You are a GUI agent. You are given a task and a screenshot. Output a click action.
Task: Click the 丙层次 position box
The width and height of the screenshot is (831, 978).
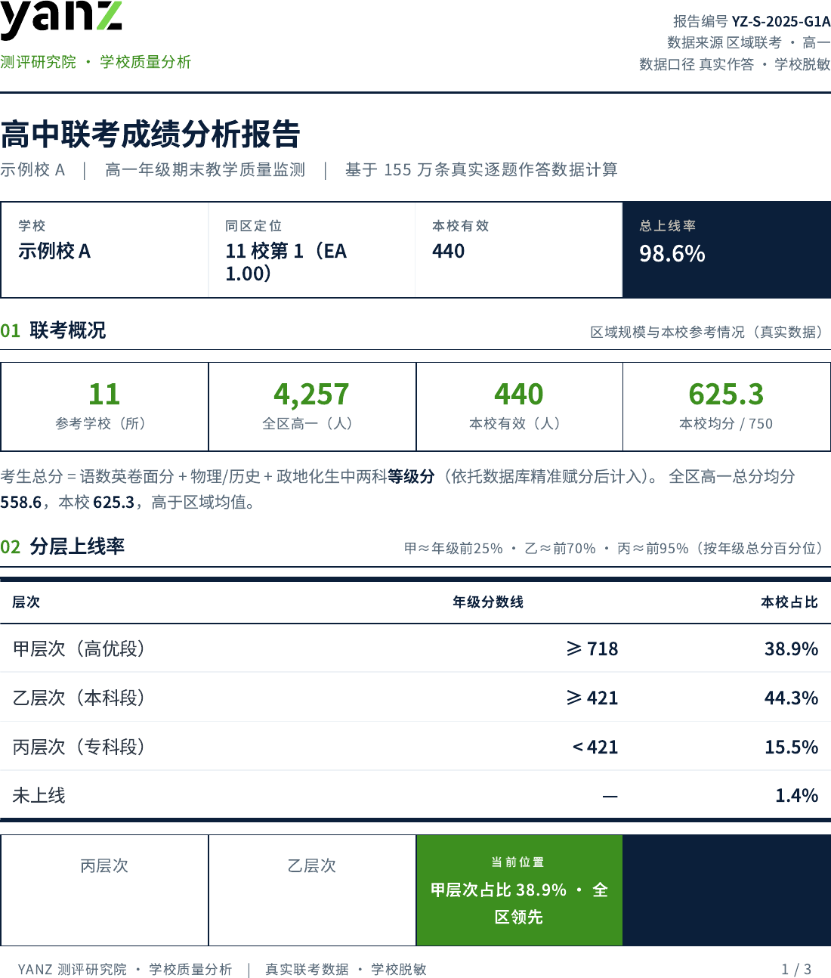click(104, 890)
